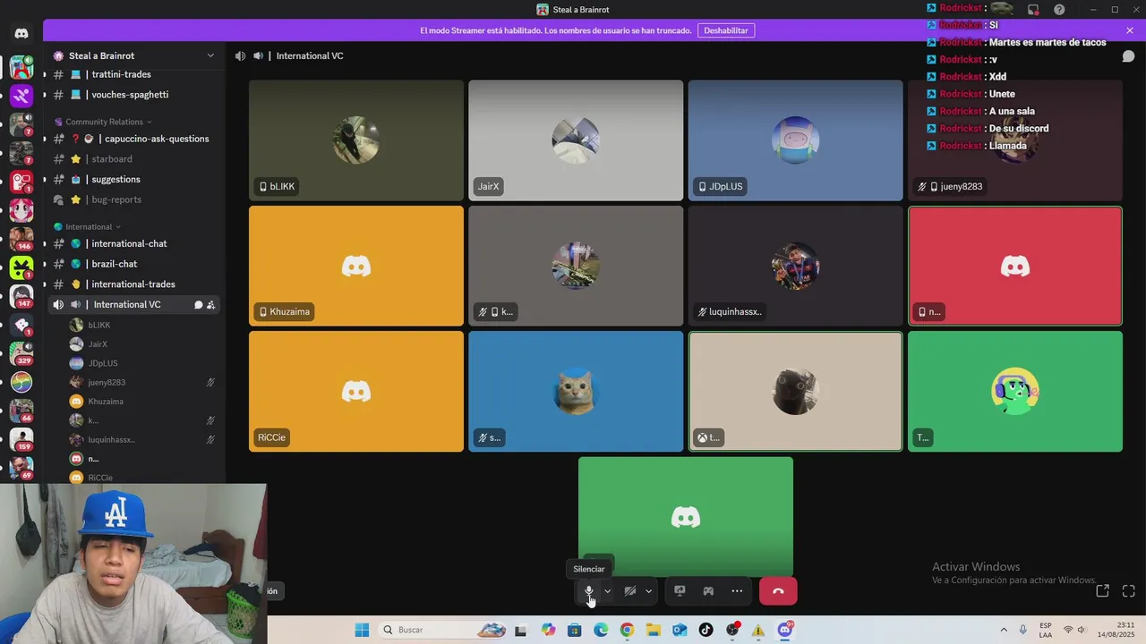Show hidden system tray icons chevron
This screenshot has width=1146, height=644.
[1004, 630]
